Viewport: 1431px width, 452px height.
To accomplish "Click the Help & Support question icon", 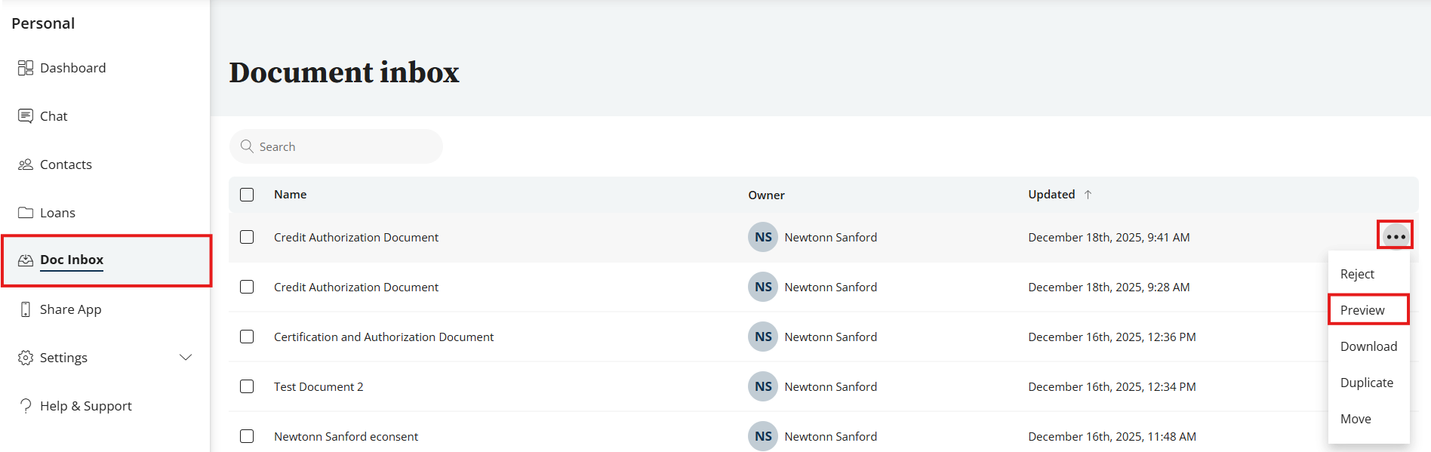I will [x=26, y=406].
